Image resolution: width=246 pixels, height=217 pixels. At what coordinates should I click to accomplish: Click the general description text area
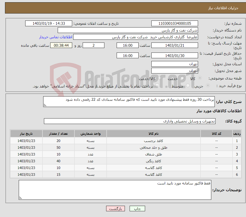[x=129, y=101]
